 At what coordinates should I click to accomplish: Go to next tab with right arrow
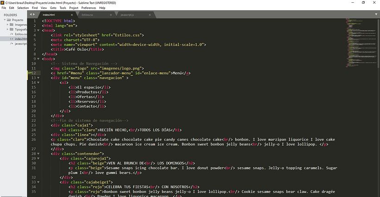pos(34,14)
